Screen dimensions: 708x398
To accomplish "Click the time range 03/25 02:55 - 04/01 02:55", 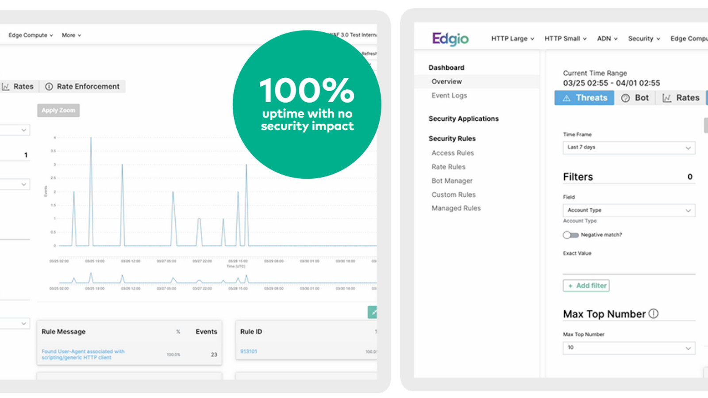I will tap(611, 83).
